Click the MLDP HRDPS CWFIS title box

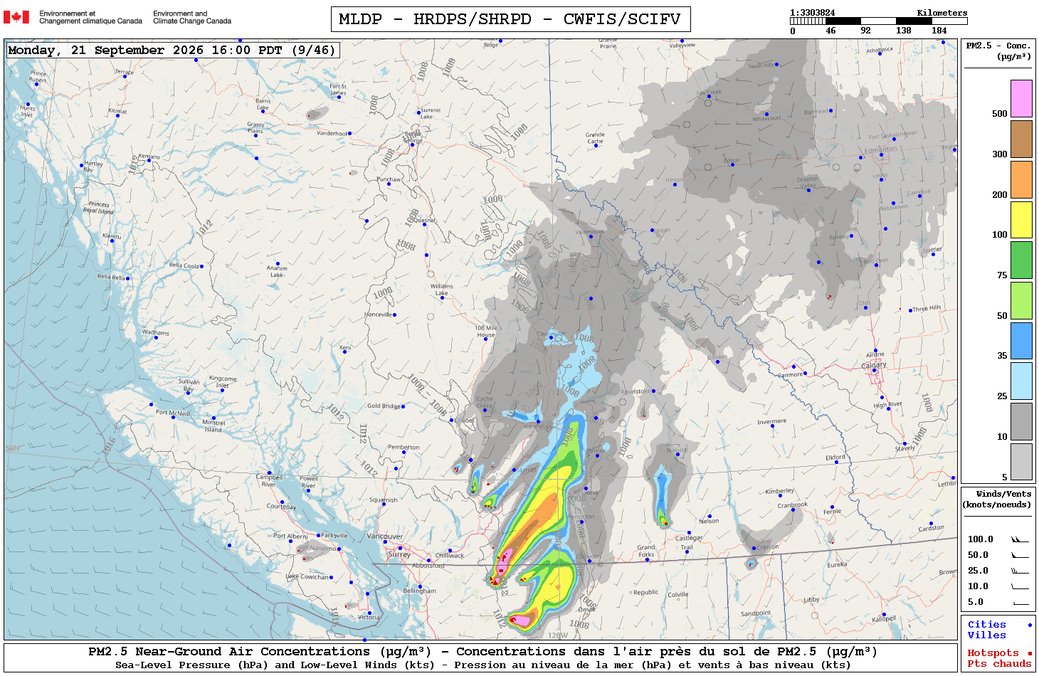click(510, 19)
